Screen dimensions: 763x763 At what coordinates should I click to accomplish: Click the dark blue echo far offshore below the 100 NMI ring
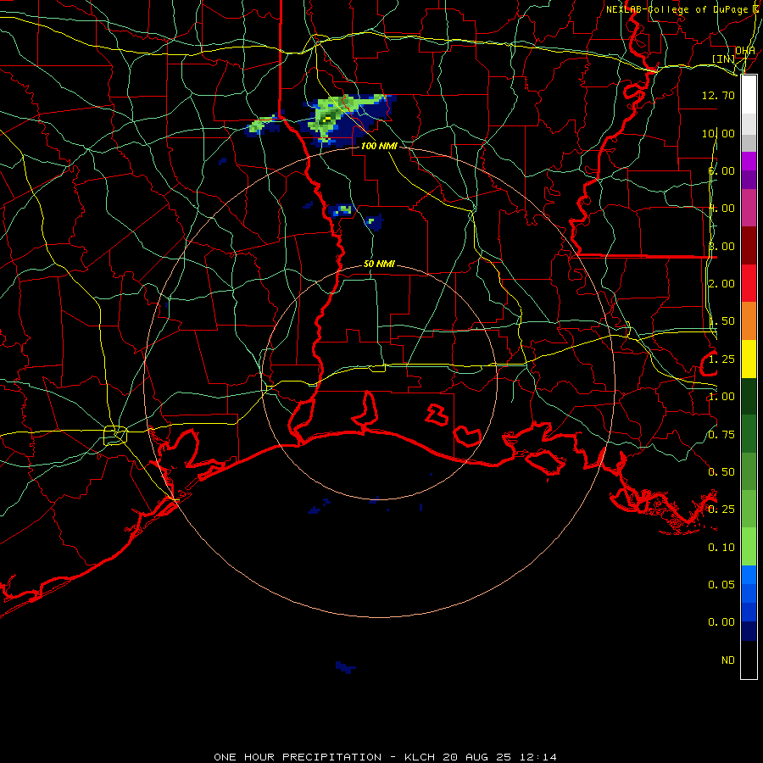[346, 667]
